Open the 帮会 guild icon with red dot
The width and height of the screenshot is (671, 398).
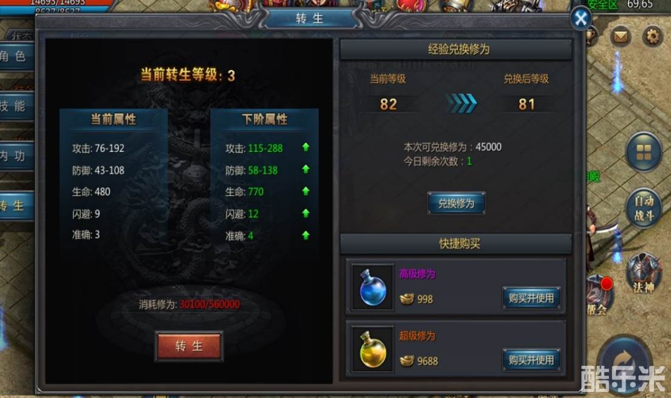click(x=599, y=295)
